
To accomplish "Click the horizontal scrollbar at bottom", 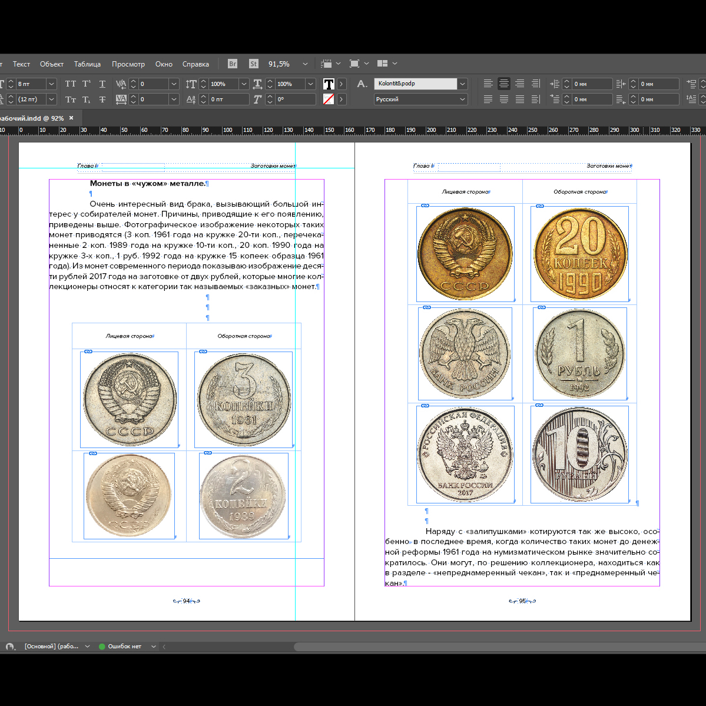I will (500, 647).
